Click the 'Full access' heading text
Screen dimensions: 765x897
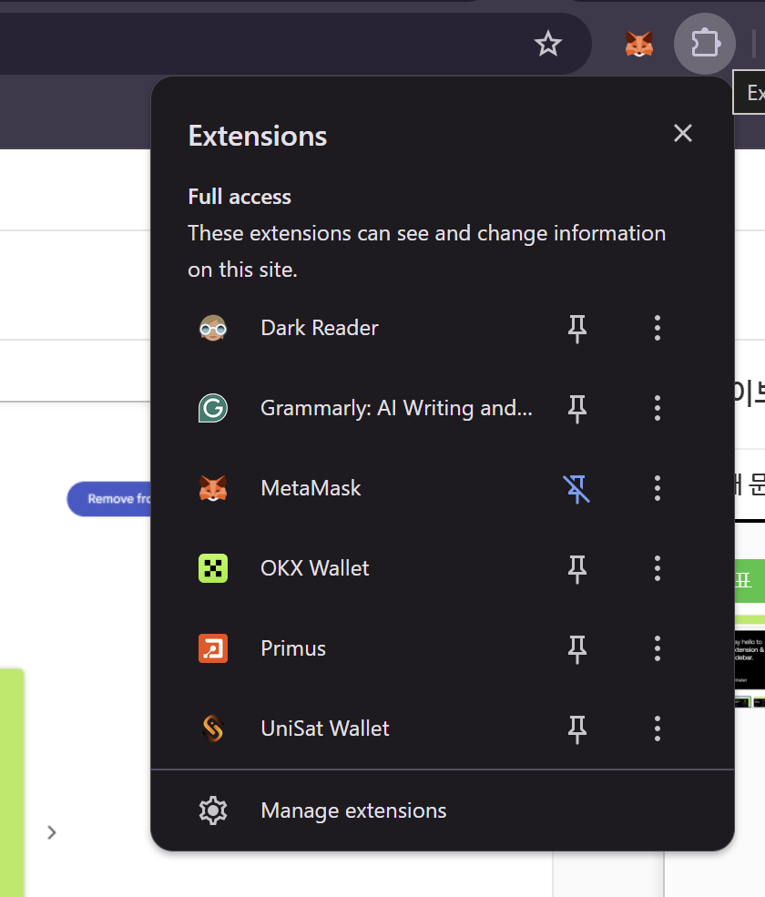pos(240,197)
